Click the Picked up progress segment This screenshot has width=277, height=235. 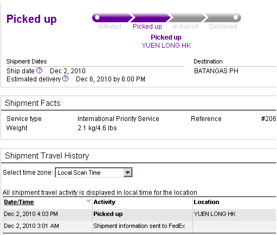pos(151,17)
